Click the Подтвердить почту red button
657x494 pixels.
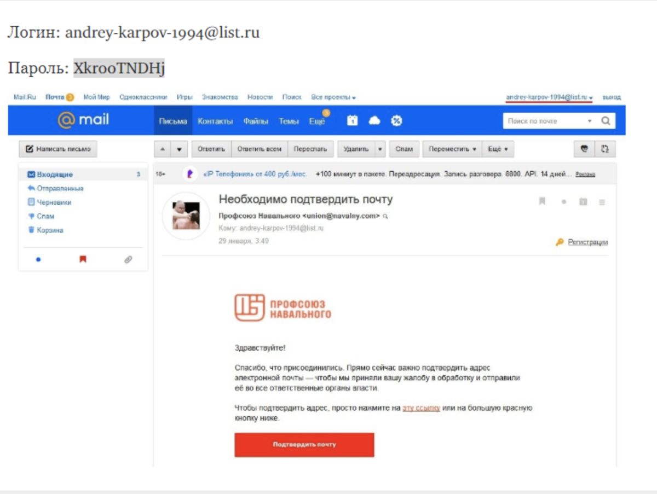click(x=304, y=445)
